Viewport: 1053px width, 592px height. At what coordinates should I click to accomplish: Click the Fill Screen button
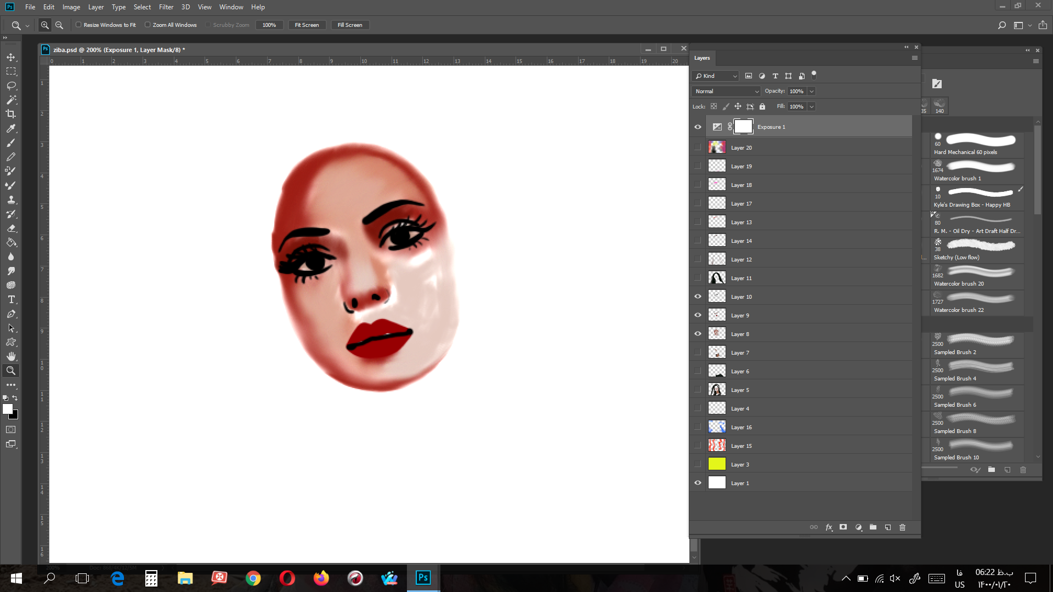(350, 25)
